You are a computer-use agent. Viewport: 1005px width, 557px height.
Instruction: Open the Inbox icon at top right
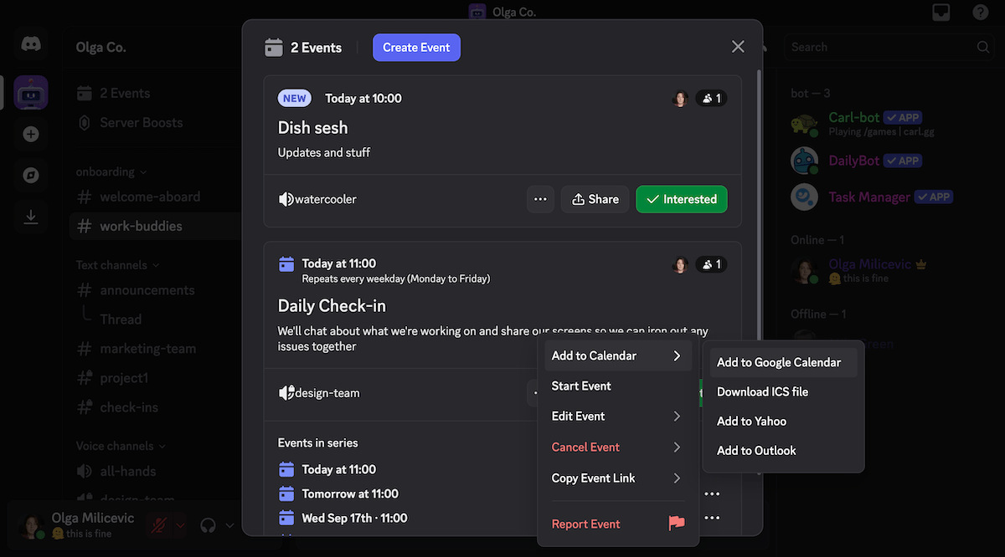(x=941, y=12)
